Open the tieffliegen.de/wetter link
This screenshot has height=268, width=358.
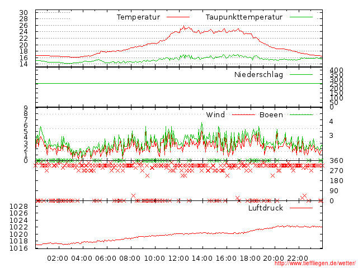[315, 263]
